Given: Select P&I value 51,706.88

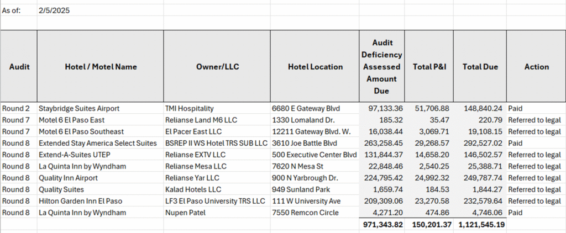Looking at the screenshot, I should 429,108.
